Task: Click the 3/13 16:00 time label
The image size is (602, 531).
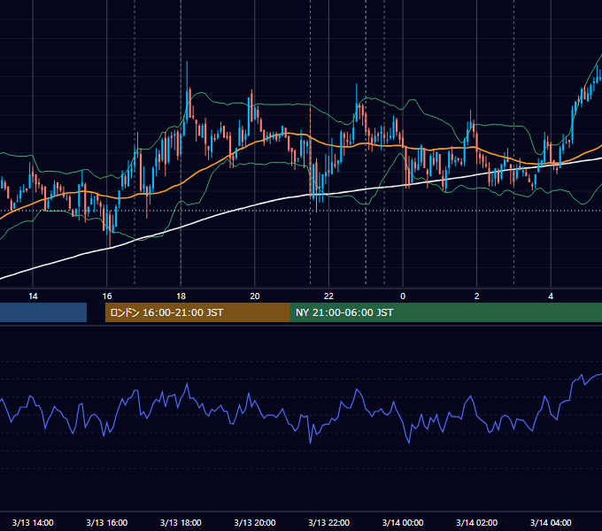Action: (x=107, y=522)
